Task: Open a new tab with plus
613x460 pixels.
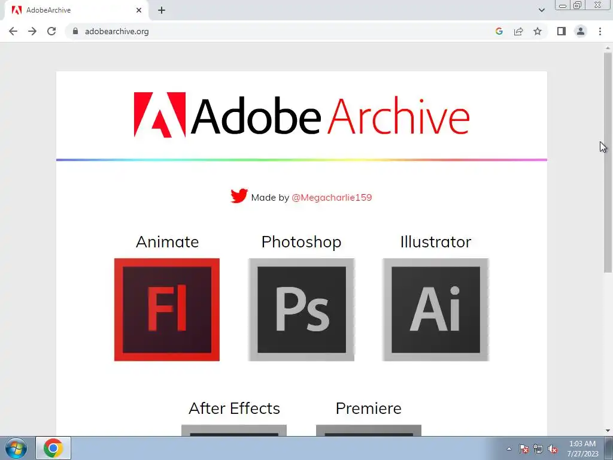Action: [162, 10]
